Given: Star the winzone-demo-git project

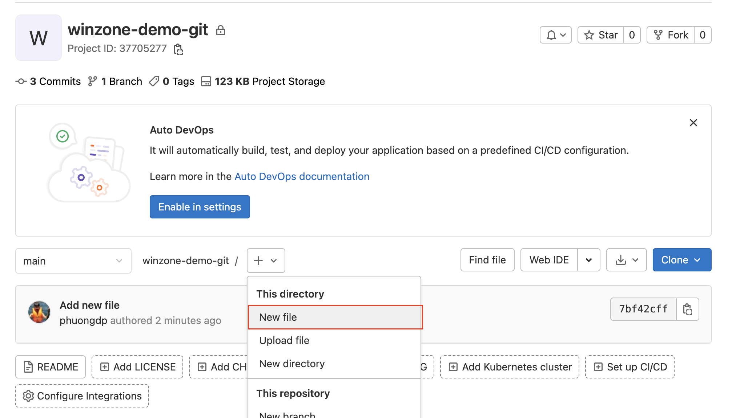Looking at the screenshot, I should coord(601,35).
